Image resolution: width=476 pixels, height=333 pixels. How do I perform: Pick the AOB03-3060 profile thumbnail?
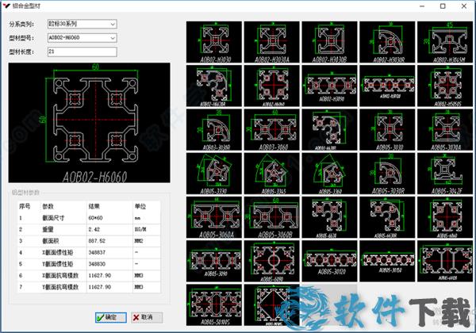[x=271, y=130]
